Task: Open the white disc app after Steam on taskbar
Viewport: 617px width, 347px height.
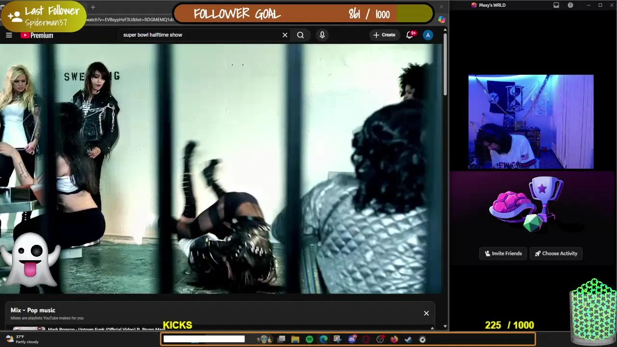Action: [x=422, y=339]
